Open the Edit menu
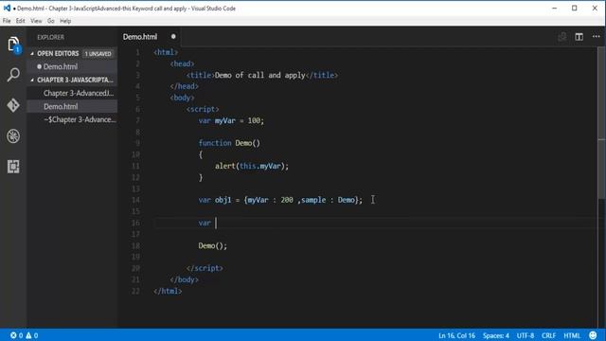Screen dimensions: 606x341 (21, 21)
